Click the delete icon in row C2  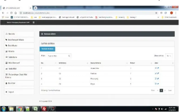coord(158,73)
